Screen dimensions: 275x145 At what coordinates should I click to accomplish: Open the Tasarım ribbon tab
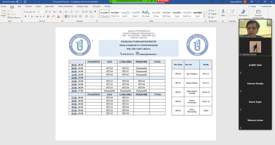point(28,6)
